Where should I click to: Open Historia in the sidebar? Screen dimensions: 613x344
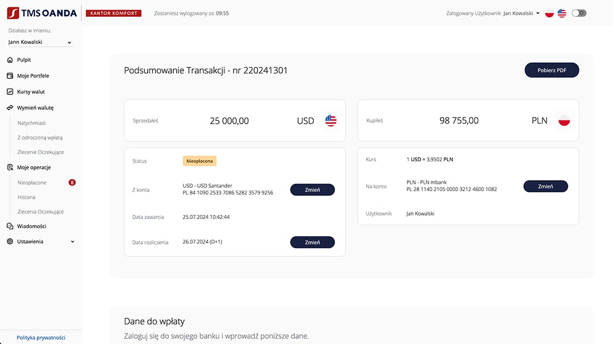click(26, 197)
